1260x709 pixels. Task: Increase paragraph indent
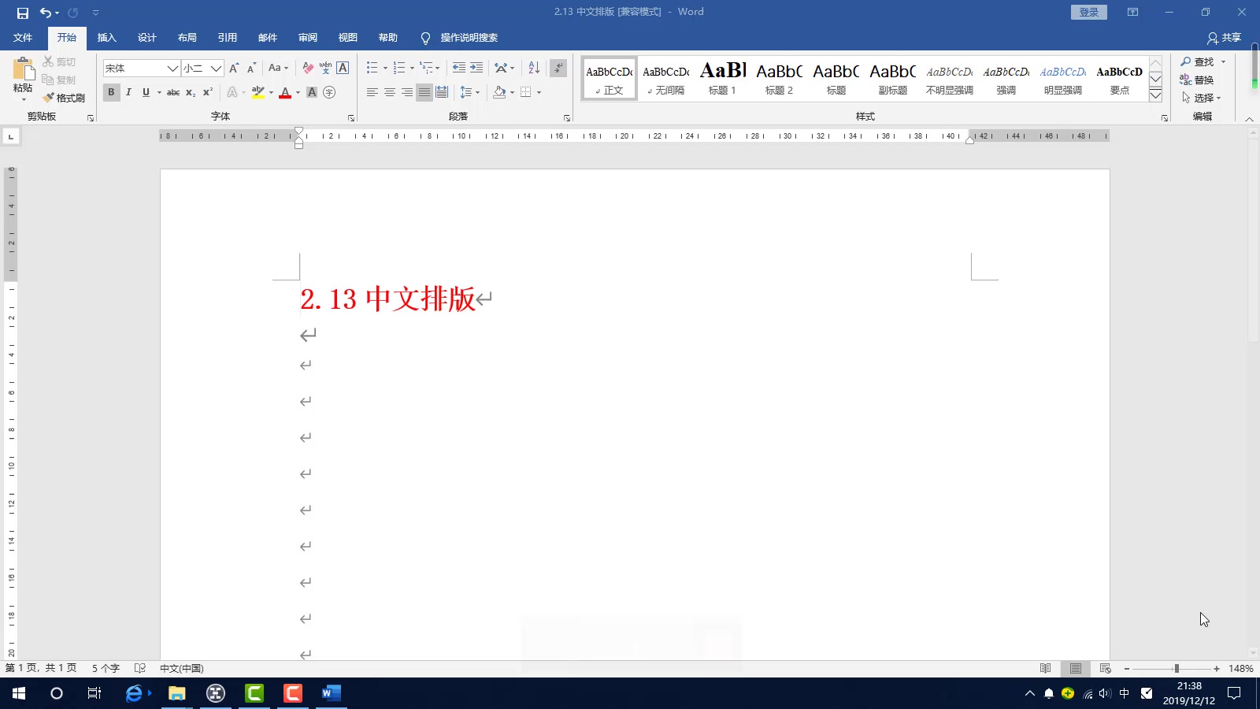click(476, 68)
